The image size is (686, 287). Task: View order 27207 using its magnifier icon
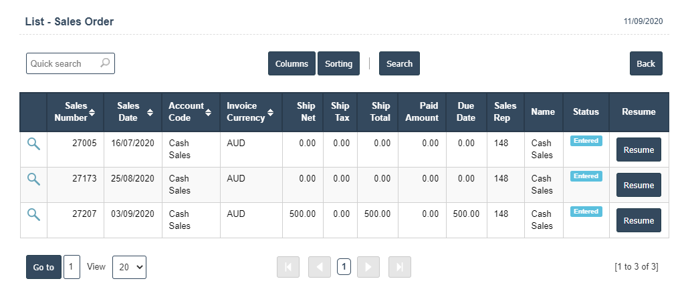click(x=33, y=214)
